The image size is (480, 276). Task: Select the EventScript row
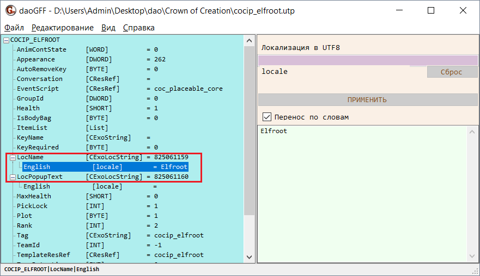tap(120, 89)
